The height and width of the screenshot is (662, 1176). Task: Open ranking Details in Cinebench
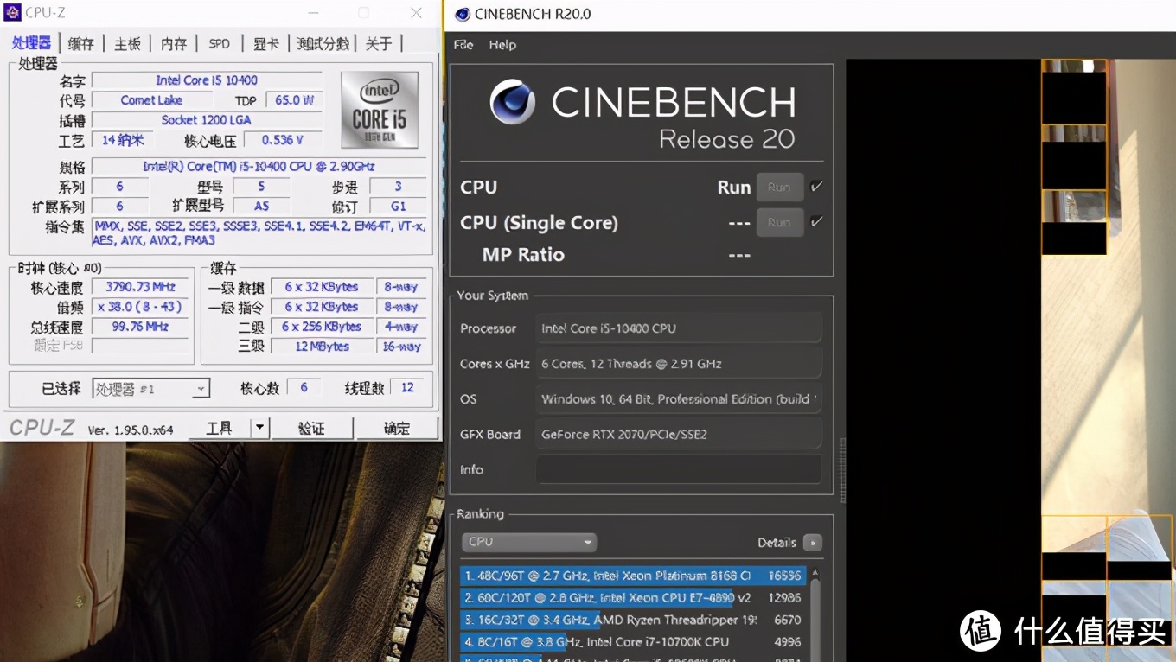coord(812,543)
